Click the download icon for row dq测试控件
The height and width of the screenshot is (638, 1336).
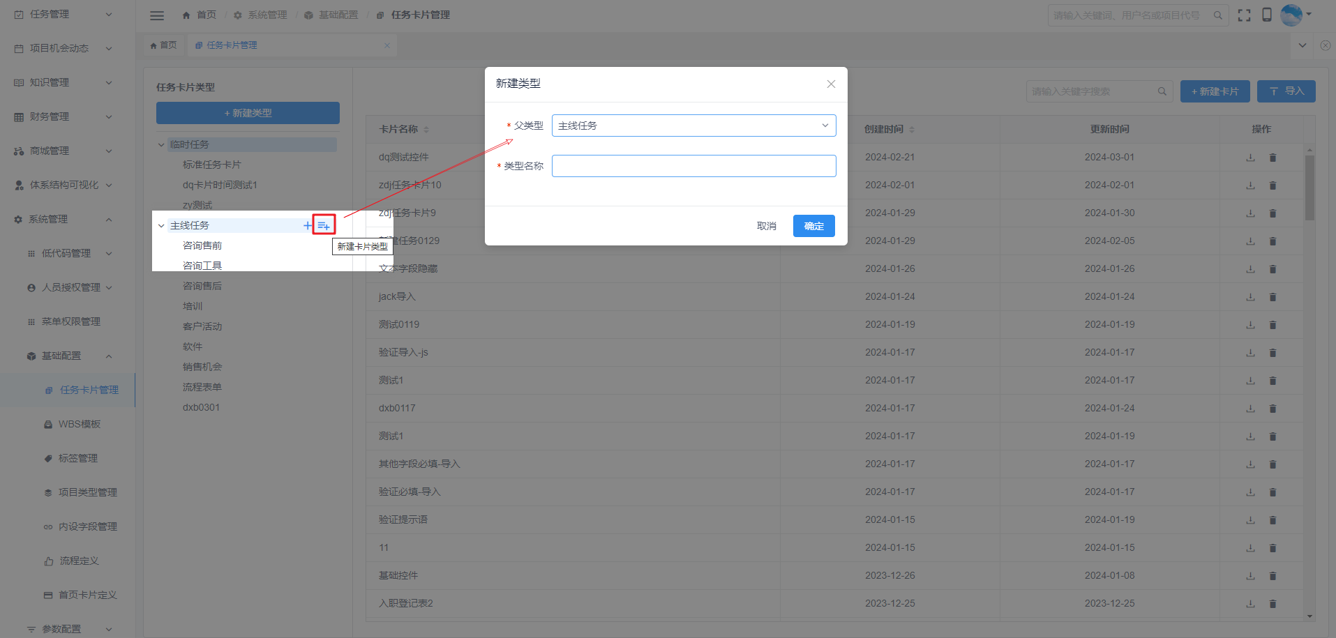(x=1250, y=158)
